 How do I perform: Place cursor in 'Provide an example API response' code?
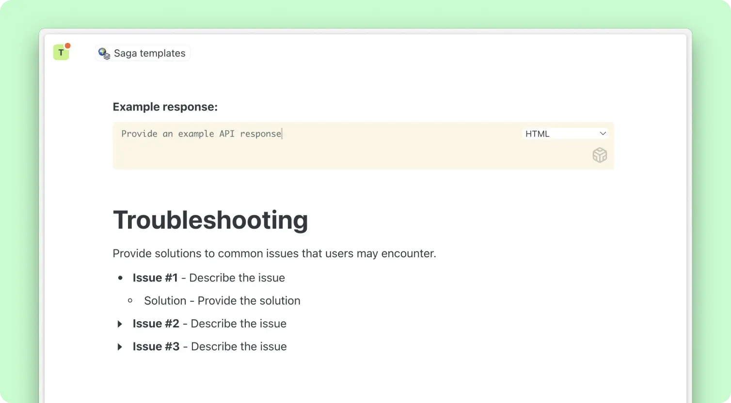[201, 134]
